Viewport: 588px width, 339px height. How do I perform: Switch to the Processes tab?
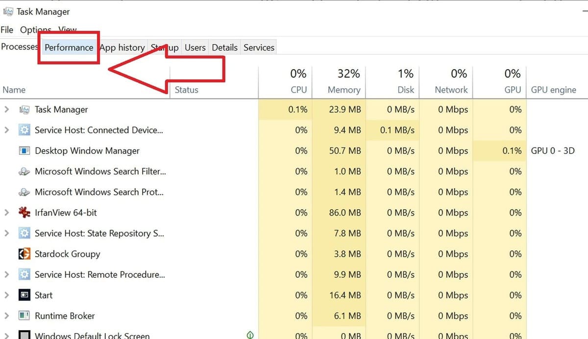20,47
